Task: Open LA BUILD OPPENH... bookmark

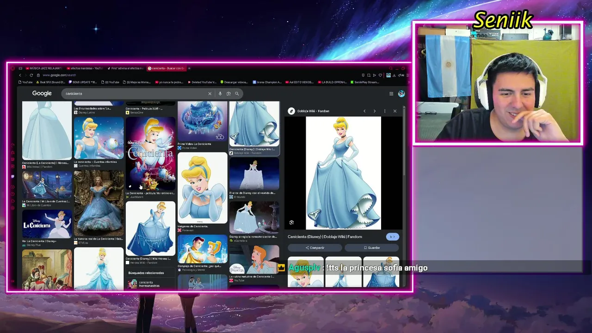Action: (333, 82)
